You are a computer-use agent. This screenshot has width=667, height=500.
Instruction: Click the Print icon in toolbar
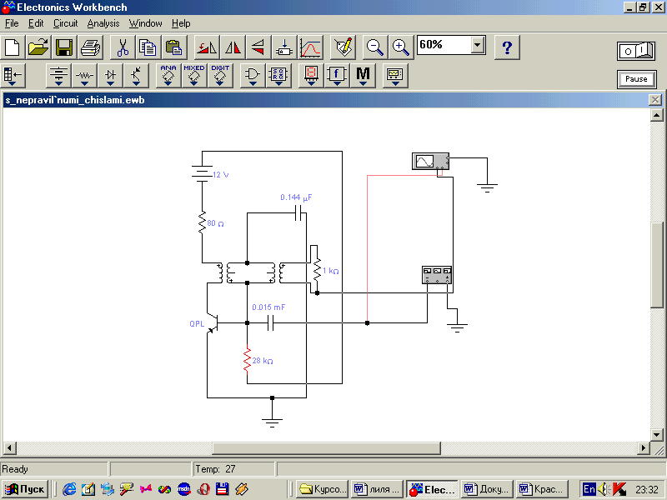[x=90, y=47]
